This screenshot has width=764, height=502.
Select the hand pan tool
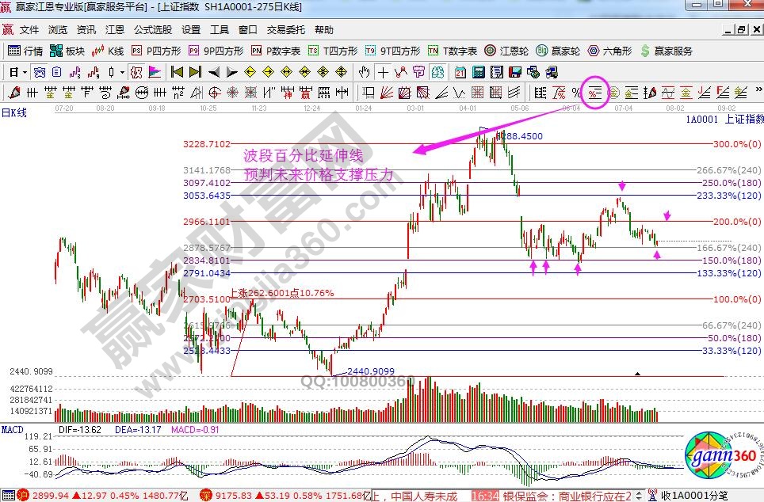click(364, 72)
